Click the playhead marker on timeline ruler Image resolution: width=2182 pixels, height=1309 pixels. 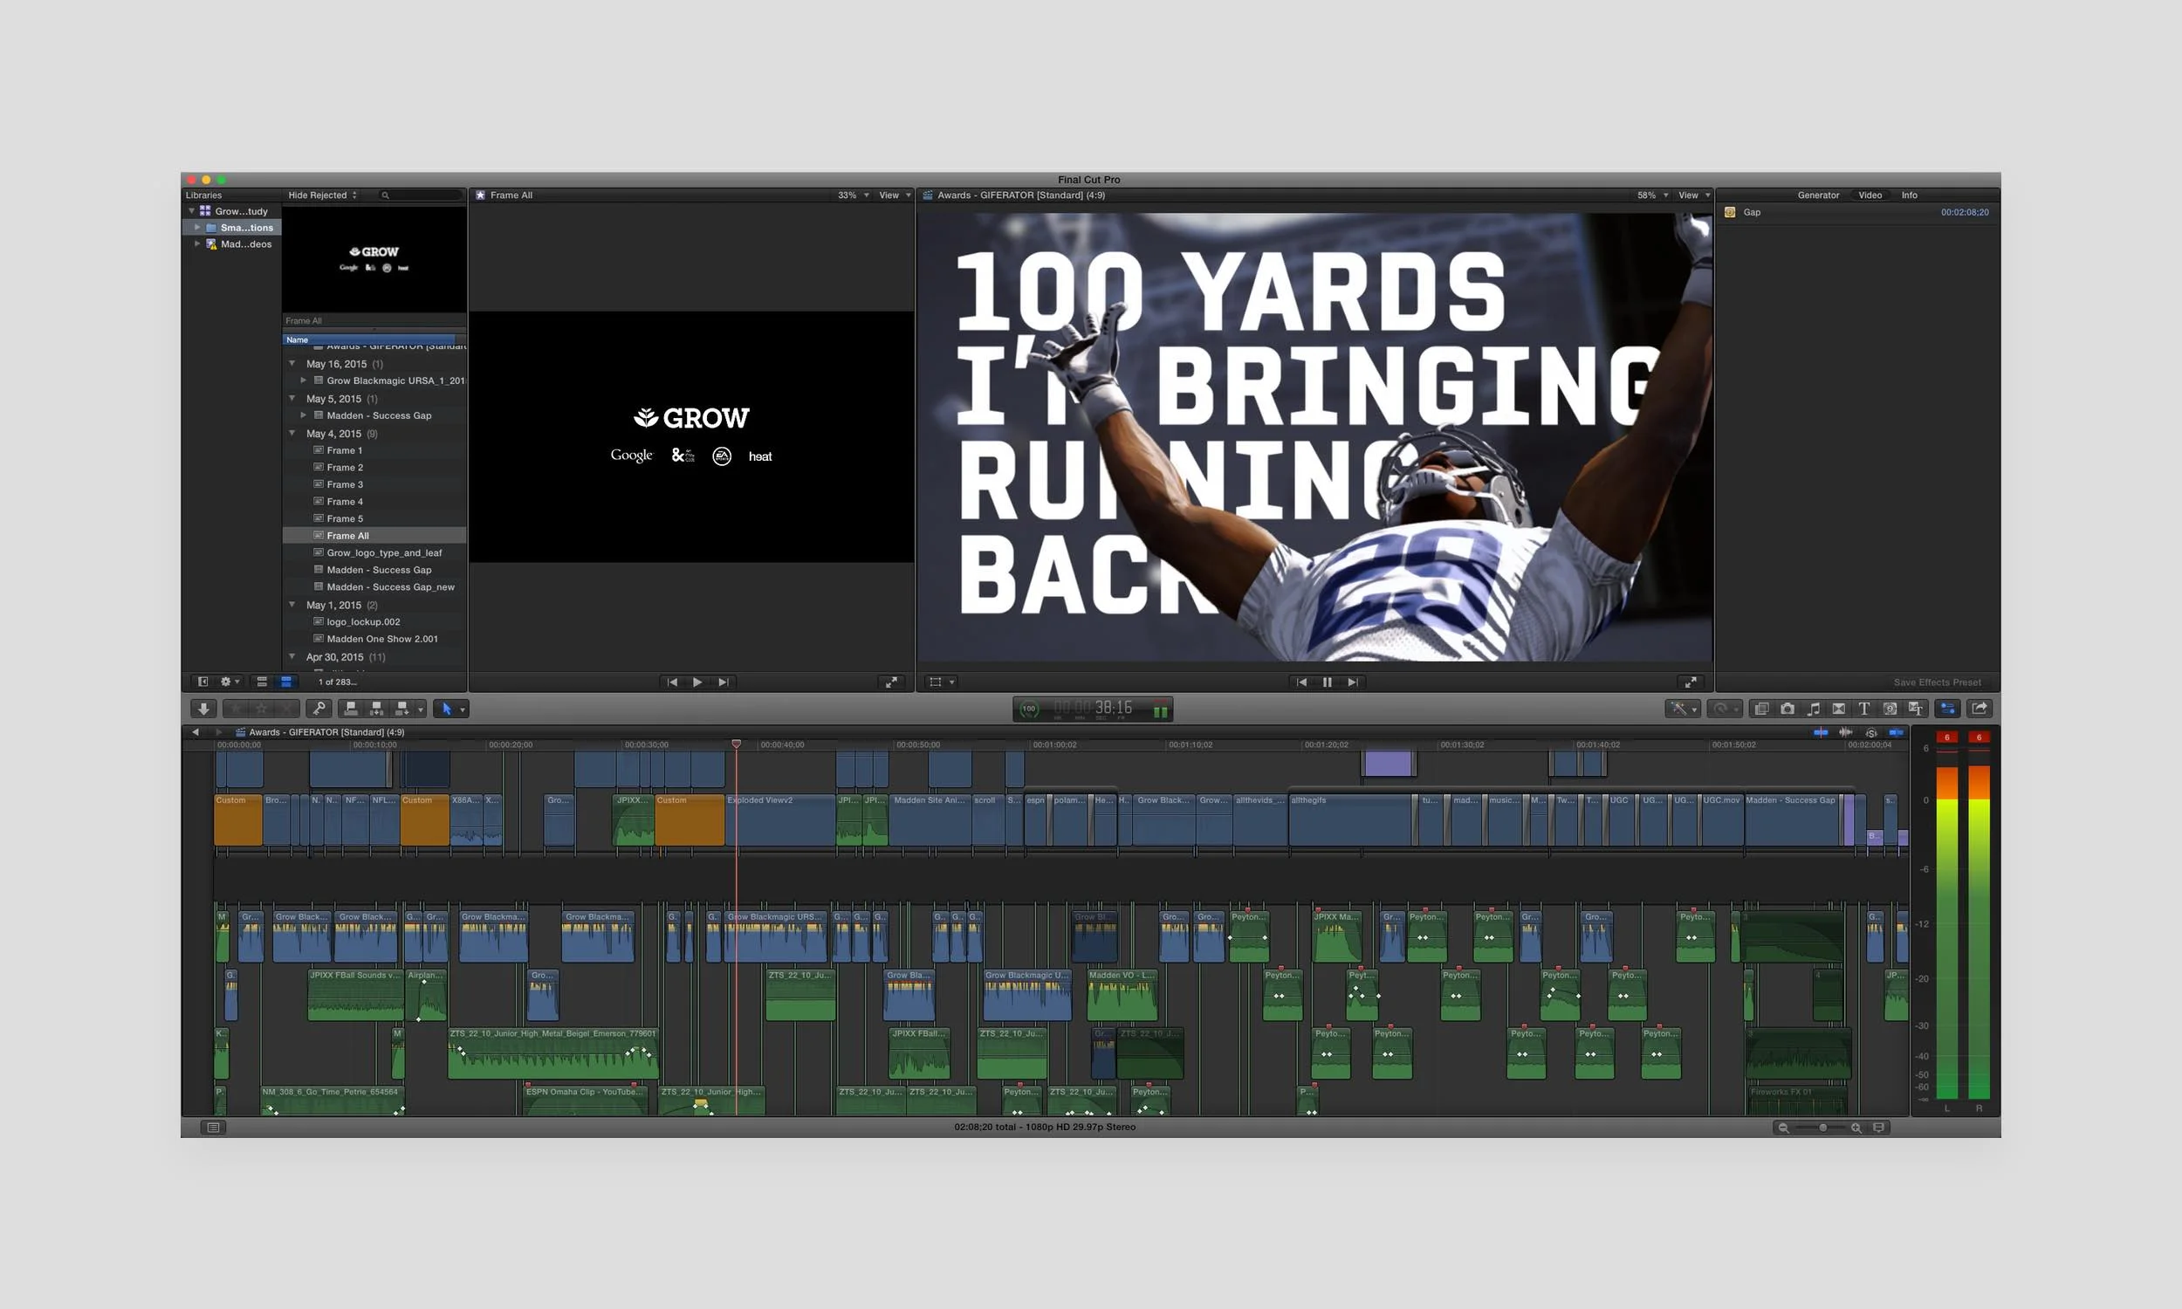pyautogui.click(x=736, y=744)
